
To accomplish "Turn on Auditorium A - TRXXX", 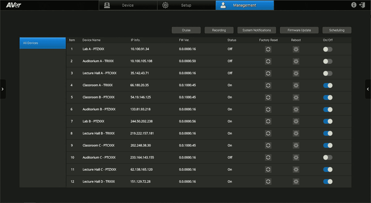I will [328, 61].
